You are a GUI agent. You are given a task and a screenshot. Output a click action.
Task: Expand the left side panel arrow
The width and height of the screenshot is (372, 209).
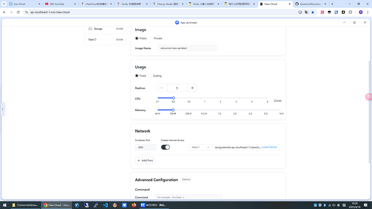[3, 109]
